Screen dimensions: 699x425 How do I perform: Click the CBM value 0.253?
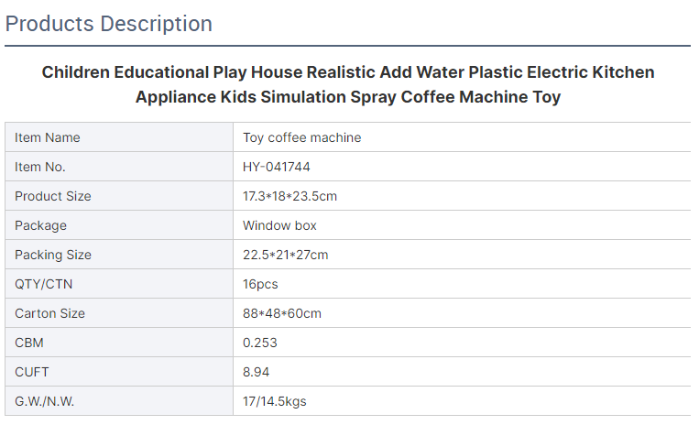(x=260, y=343)
